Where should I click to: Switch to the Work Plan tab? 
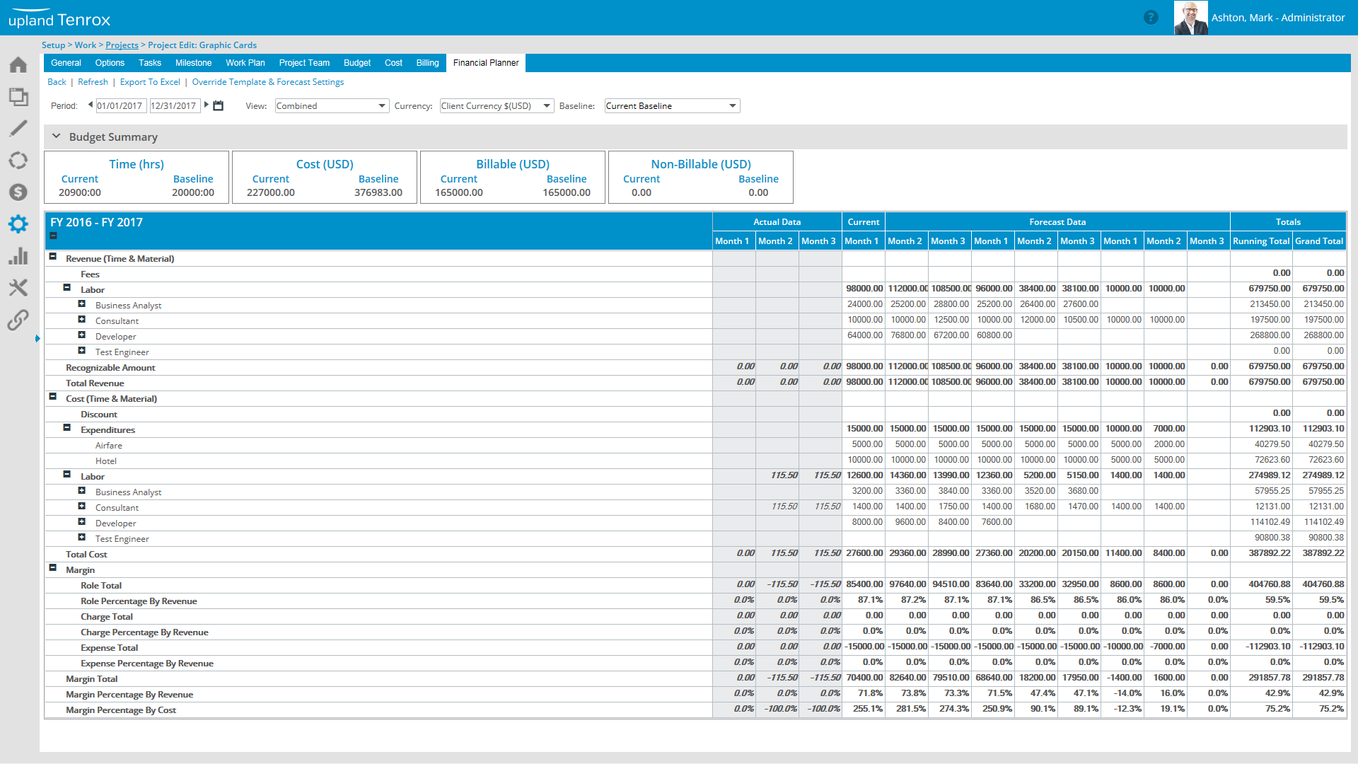pyautogui.click(x=245, y=63)
